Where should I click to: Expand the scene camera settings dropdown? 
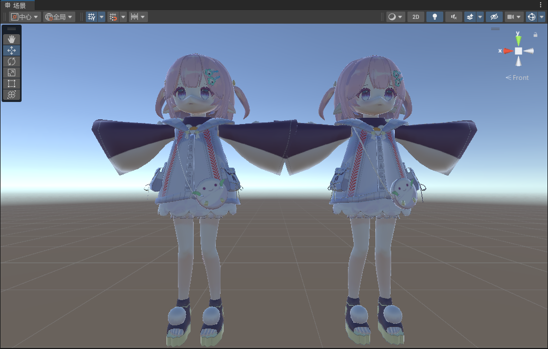[513, 17]
